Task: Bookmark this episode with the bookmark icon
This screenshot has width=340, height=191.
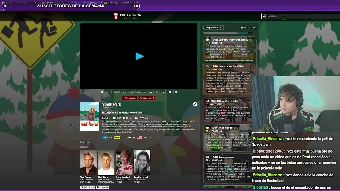Action: point(163,92)
